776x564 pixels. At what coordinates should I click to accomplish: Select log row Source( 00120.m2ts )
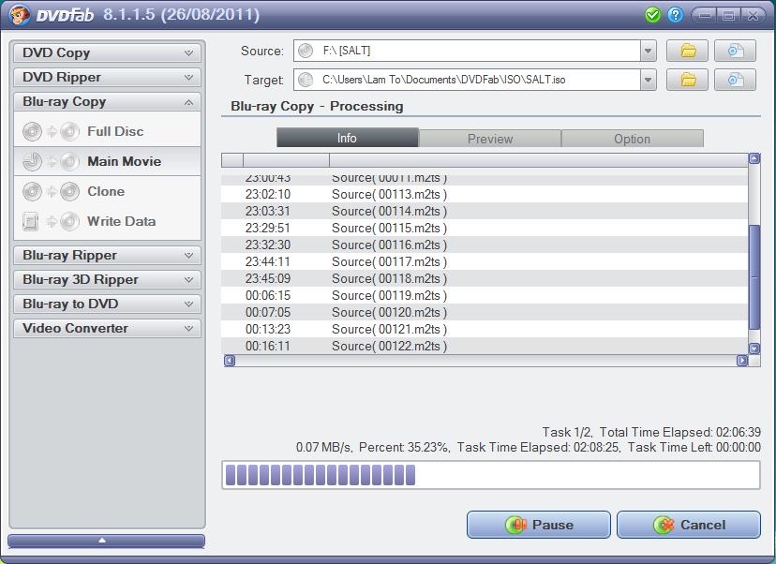[485, 312]
